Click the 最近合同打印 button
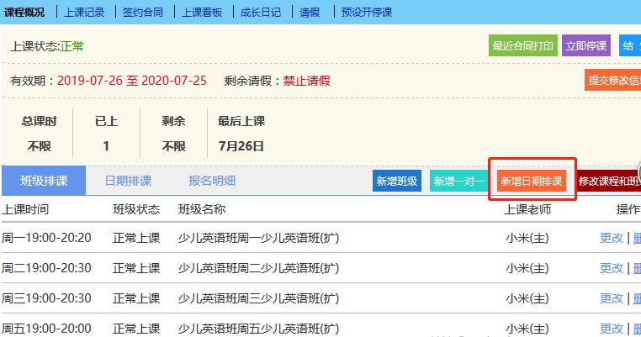The width and height of the screenshot is (641, 337). click(523, 46)
